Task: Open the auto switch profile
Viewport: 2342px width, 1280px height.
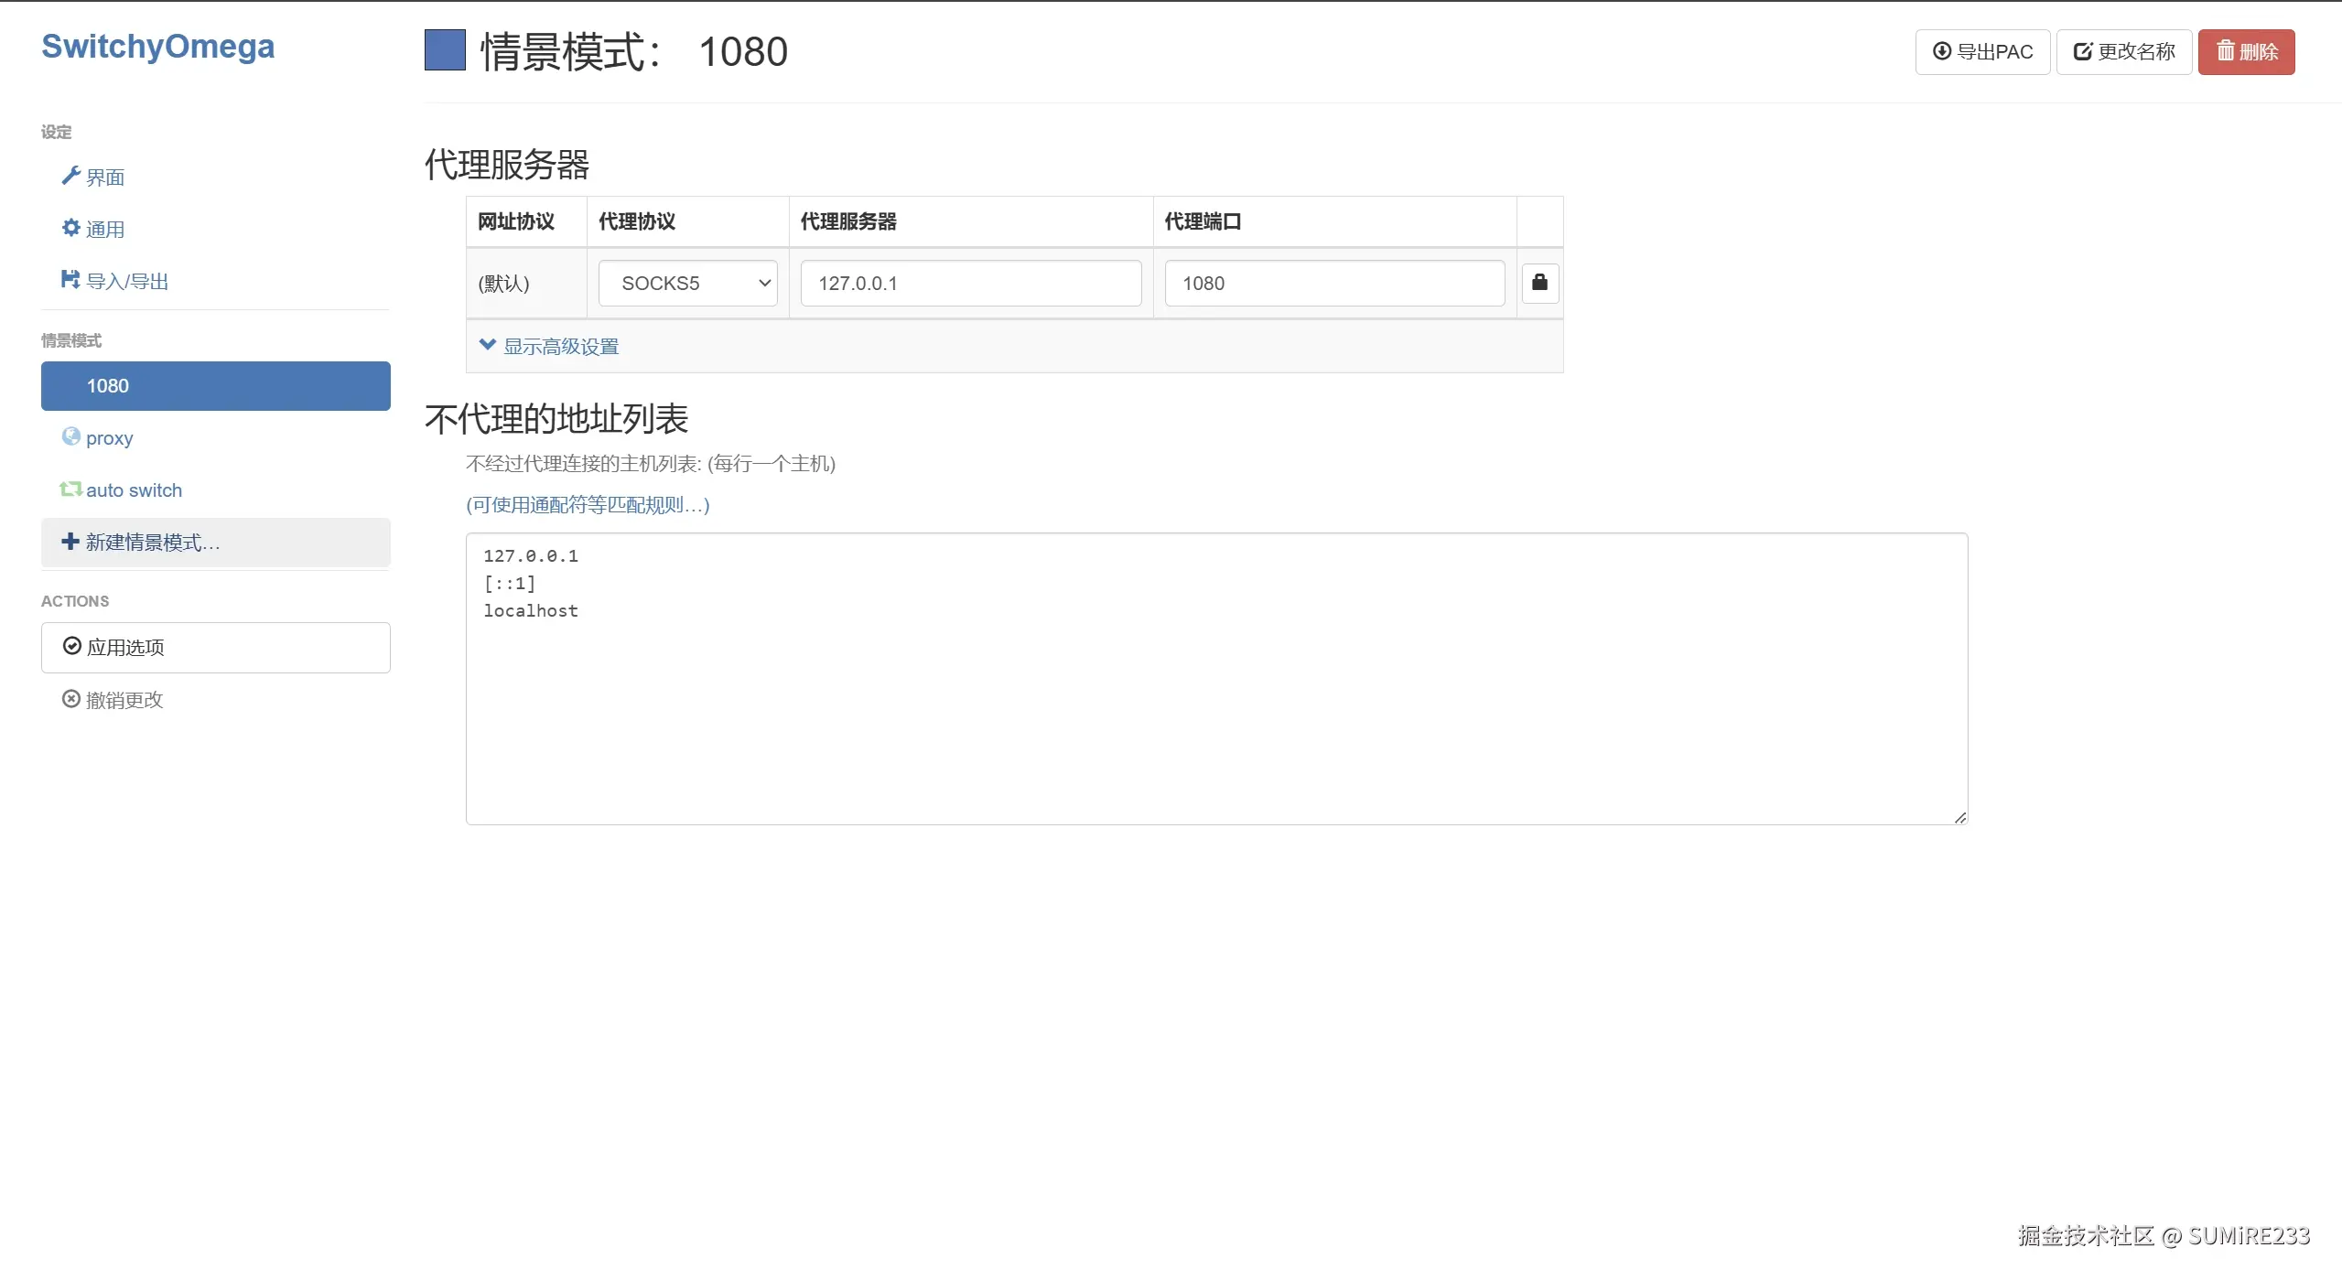Action: click(134, 490)
